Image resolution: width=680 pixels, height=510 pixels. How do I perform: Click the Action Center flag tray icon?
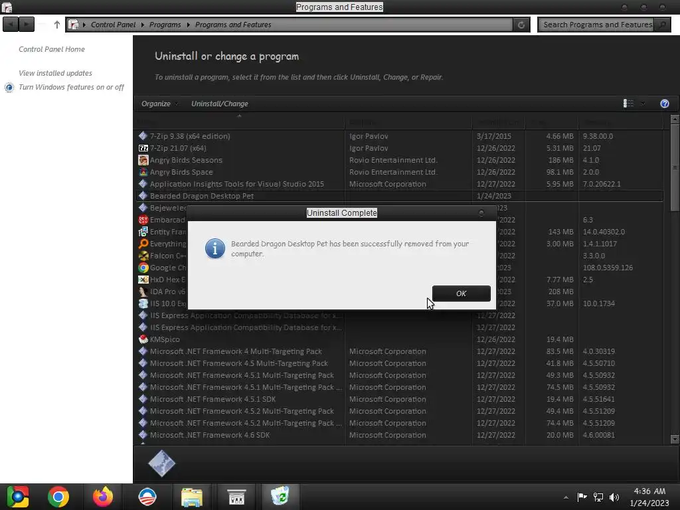pos(582,497)
